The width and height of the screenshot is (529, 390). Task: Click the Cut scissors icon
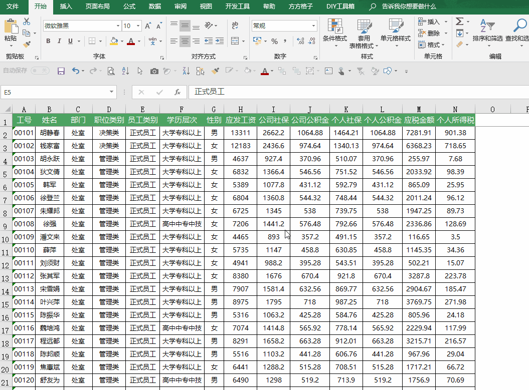(x=27, y=22)
